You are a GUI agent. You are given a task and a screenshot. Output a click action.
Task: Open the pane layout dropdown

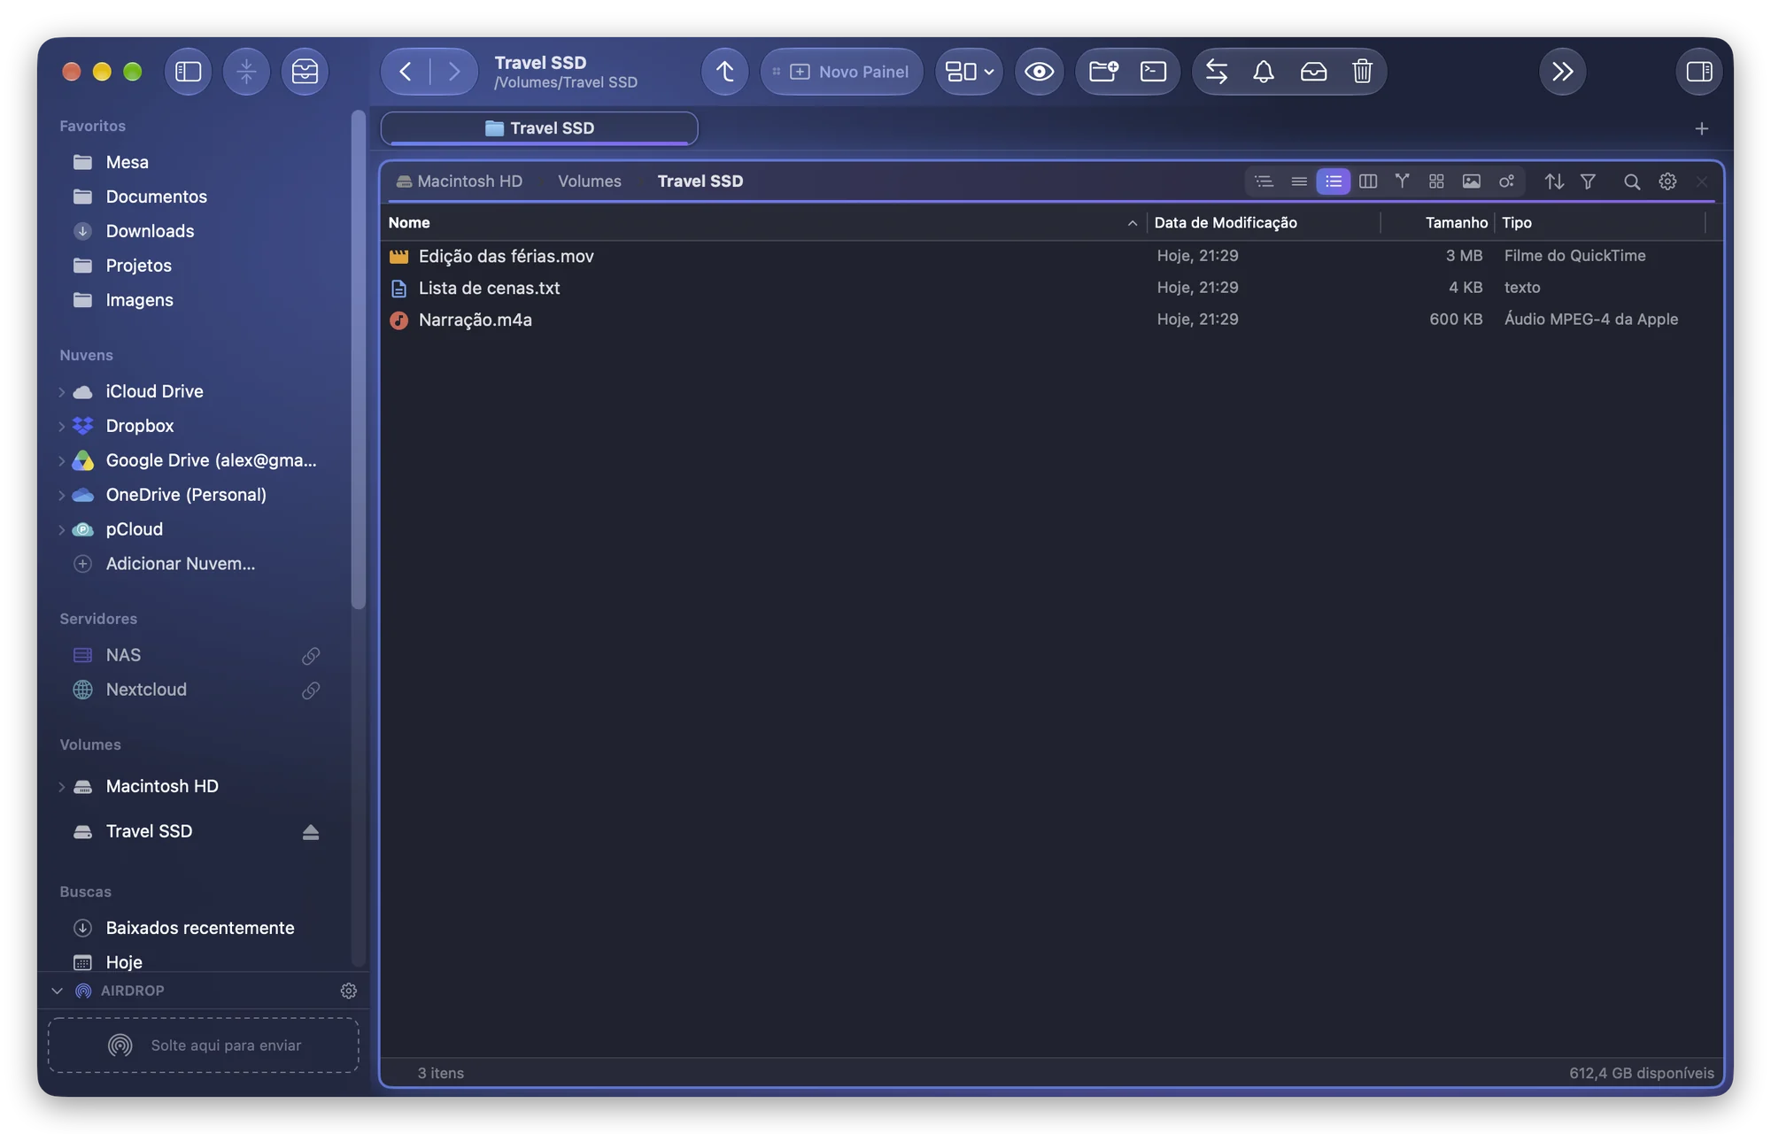[x=969, y=72]
